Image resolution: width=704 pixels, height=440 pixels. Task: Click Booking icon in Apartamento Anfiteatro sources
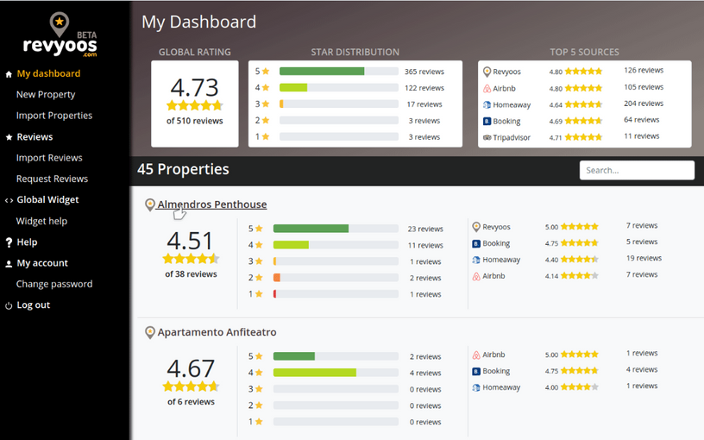point(476,371)
